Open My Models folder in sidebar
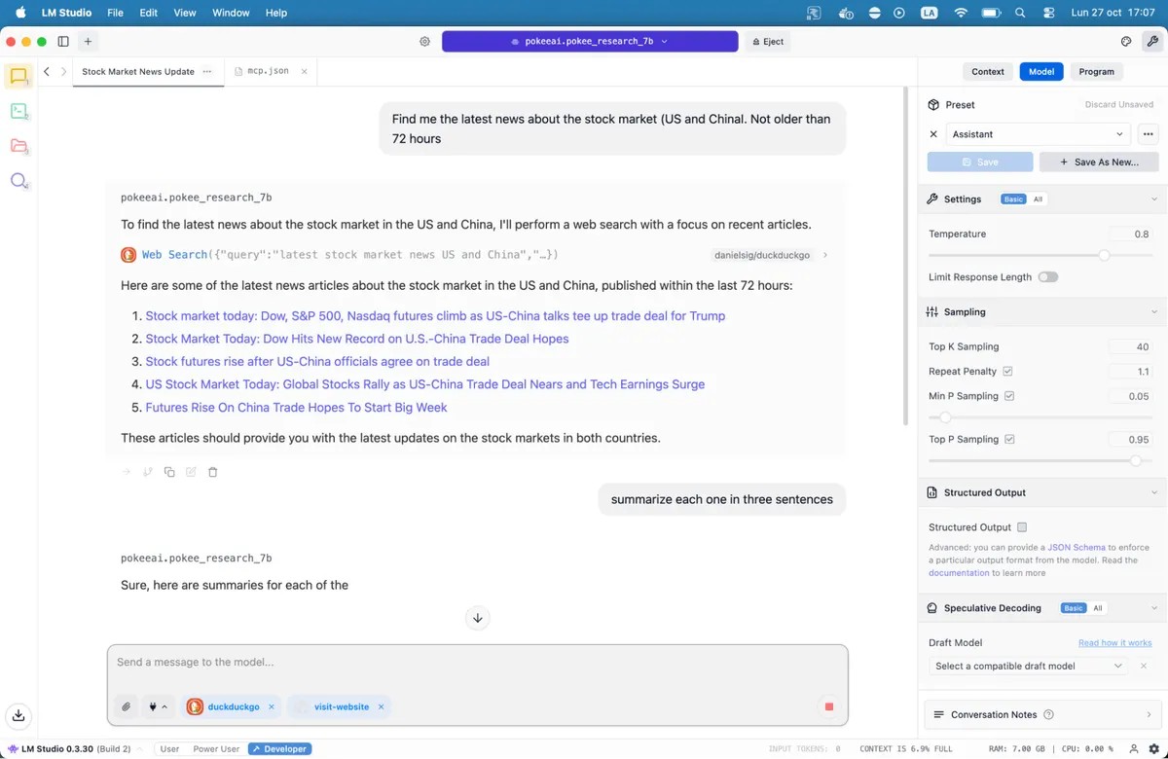The image size is (1168, 759). pos(18,146)
